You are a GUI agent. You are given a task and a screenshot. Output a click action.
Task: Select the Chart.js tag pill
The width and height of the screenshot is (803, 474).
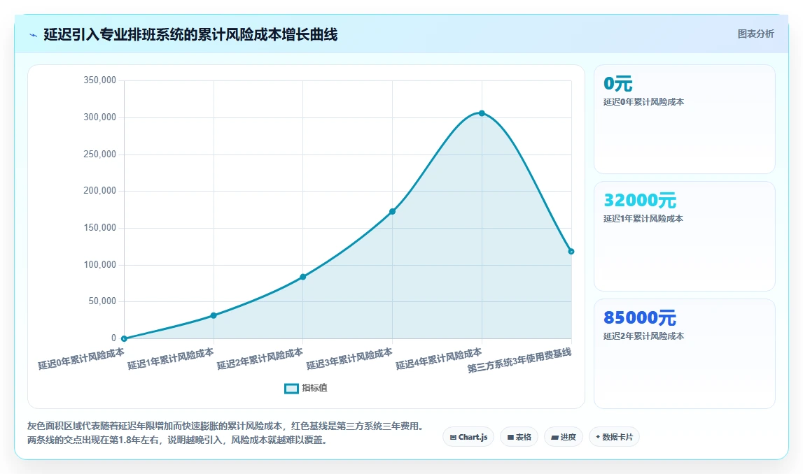468,437
